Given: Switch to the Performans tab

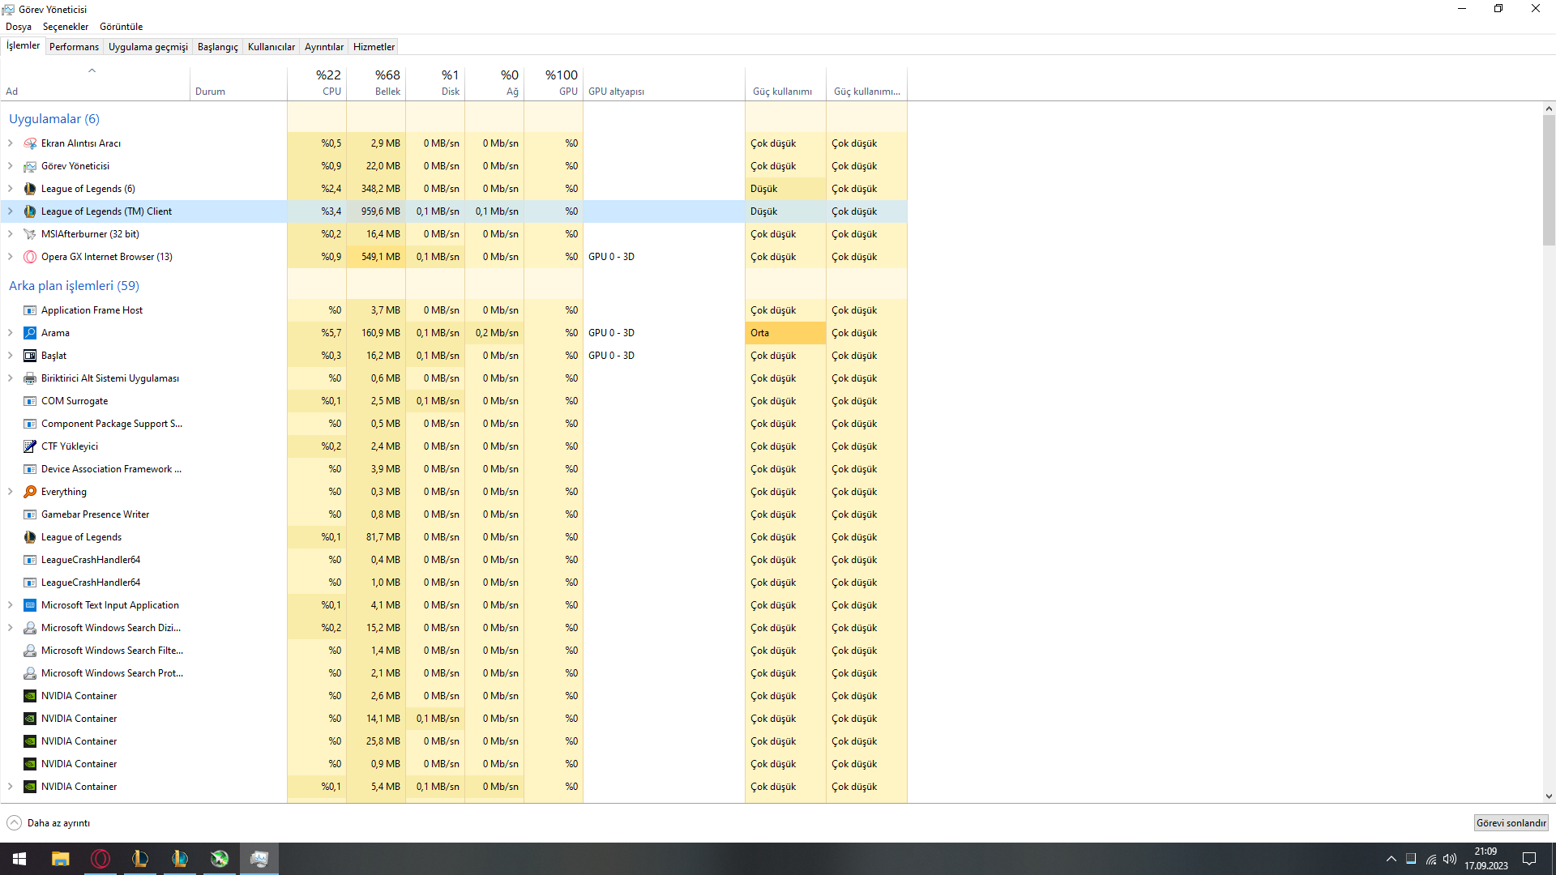Looking at the screenshot, I should coord(74,47).
